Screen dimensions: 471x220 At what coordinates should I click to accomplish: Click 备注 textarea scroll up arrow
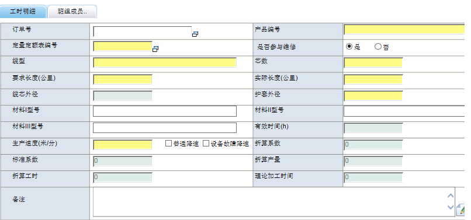tap(451, 196)
